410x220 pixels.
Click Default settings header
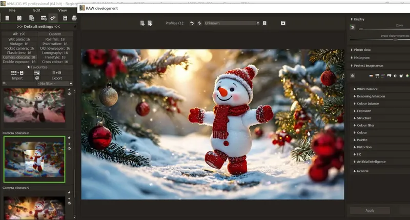(x=38, y=27)
